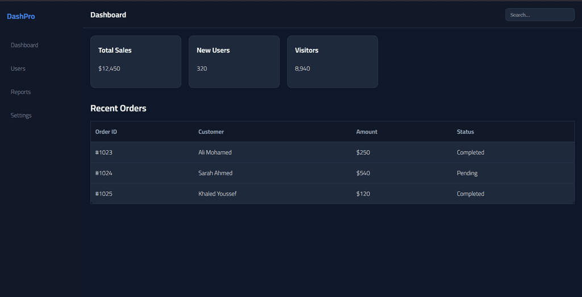Click the DashPro logo
The height and width of the screenshot is (297, 582).
pos(21,16)
